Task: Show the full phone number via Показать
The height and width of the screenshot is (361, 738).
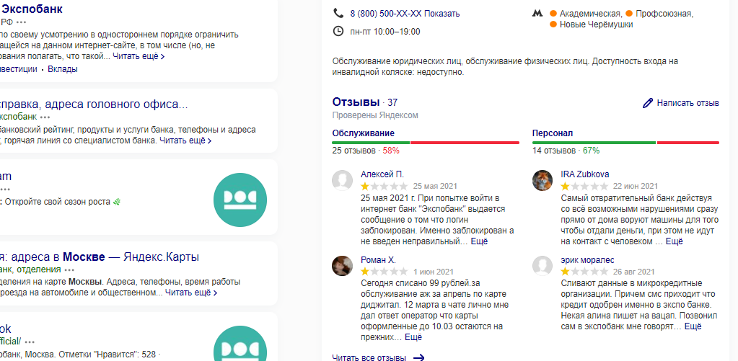Action: [x=442, y=14]
